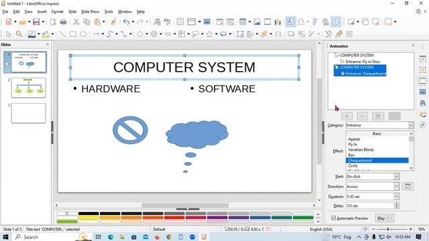Viewport: 429px width, 241px height.
Task: Select the Zoom & Pan magnifier tool
Action: click(x=19, y=34)
